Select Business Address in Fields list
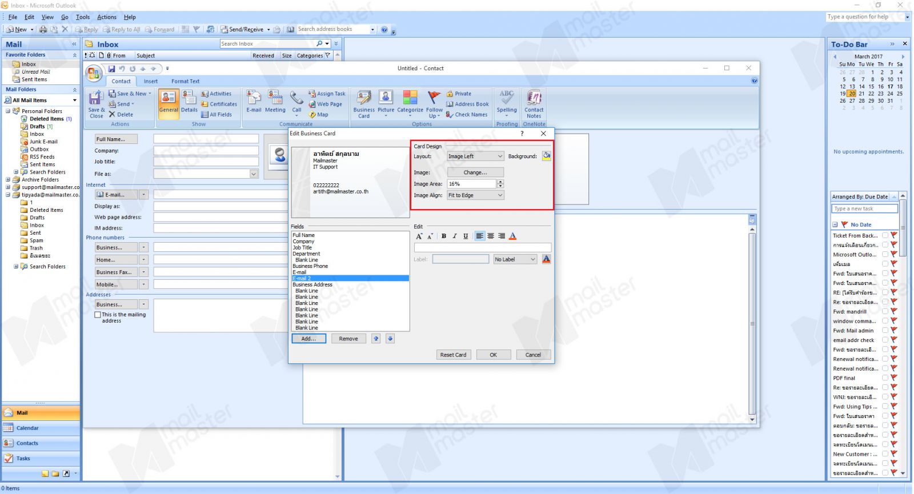 coord(350,284)
